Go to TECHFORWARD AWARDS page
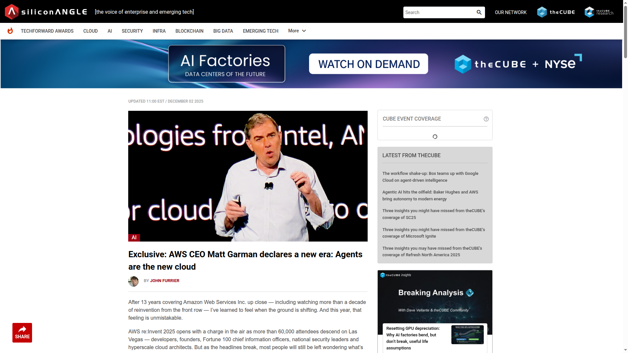This screenshot has width=628, height=353. 47,31
